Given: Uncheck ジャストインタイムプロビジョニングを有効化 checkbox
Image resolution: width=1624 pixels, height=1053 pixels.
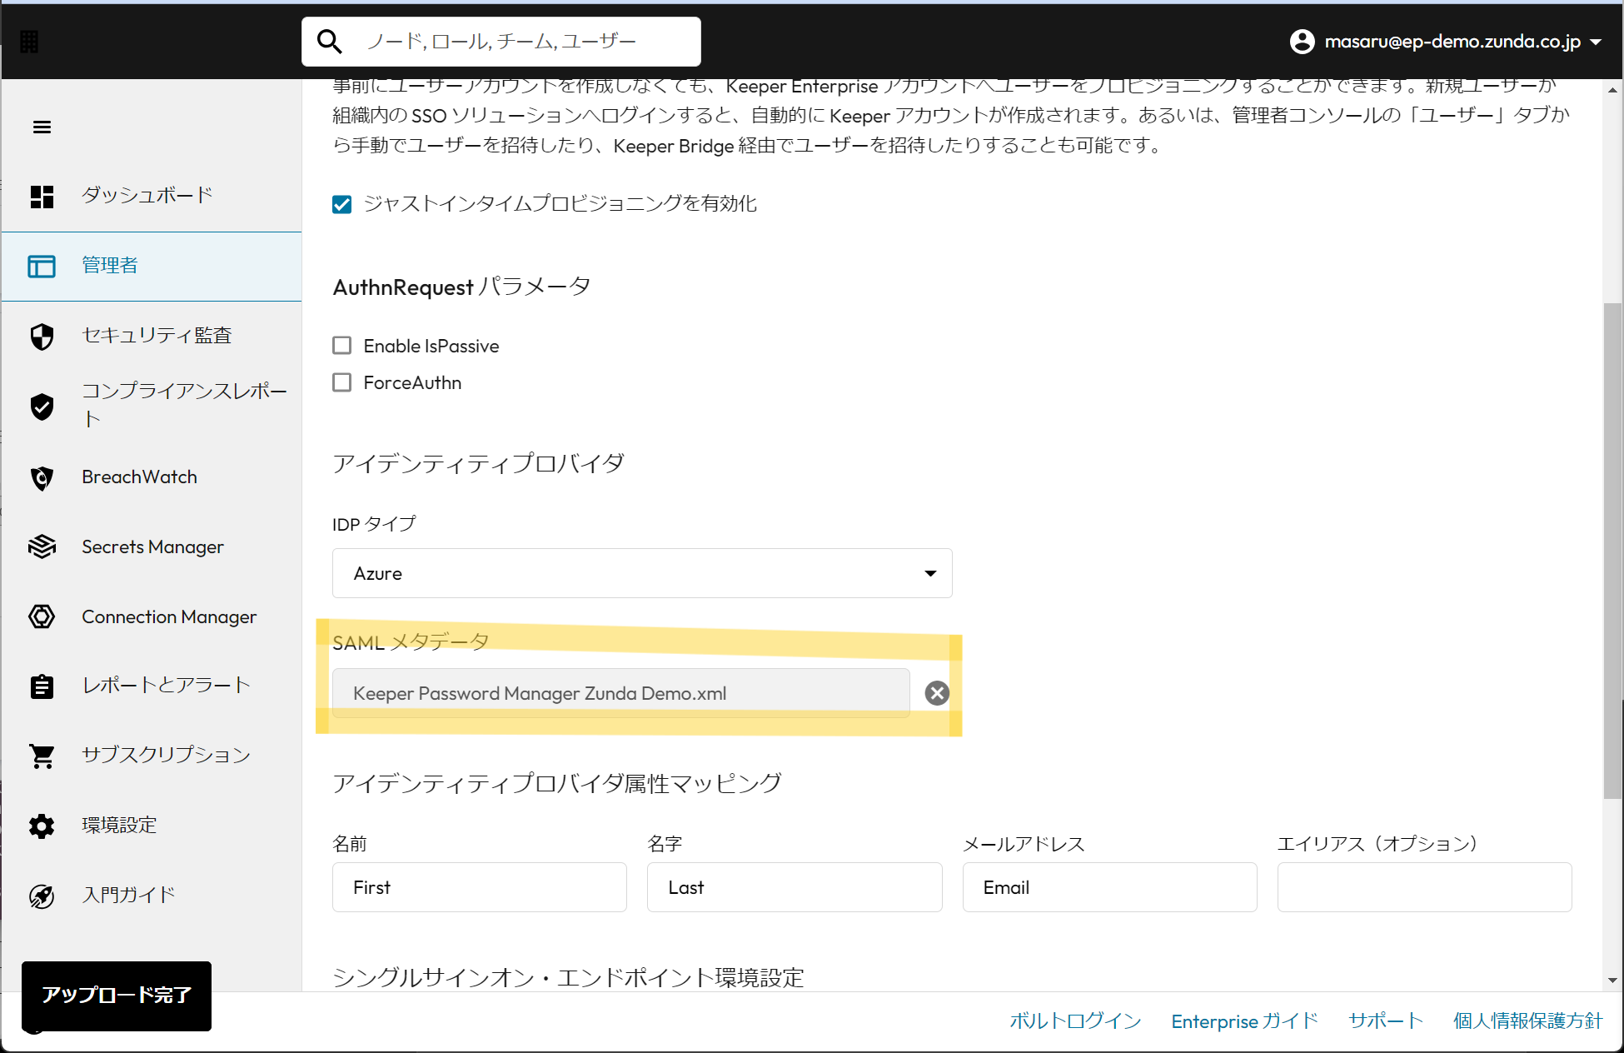Looking at the screenshot, I should tap(341, 204).
